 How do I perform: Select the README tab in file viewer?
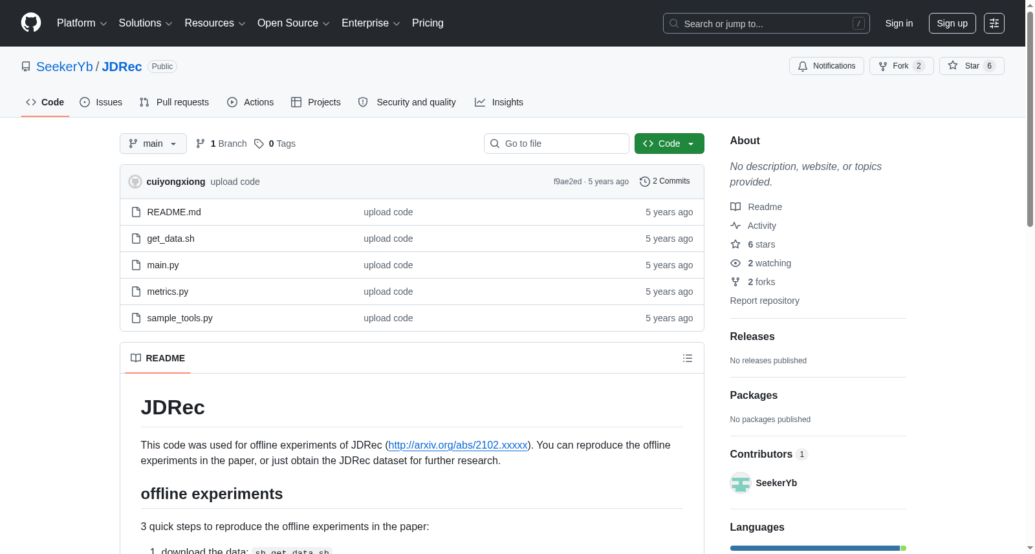point(158,358)
